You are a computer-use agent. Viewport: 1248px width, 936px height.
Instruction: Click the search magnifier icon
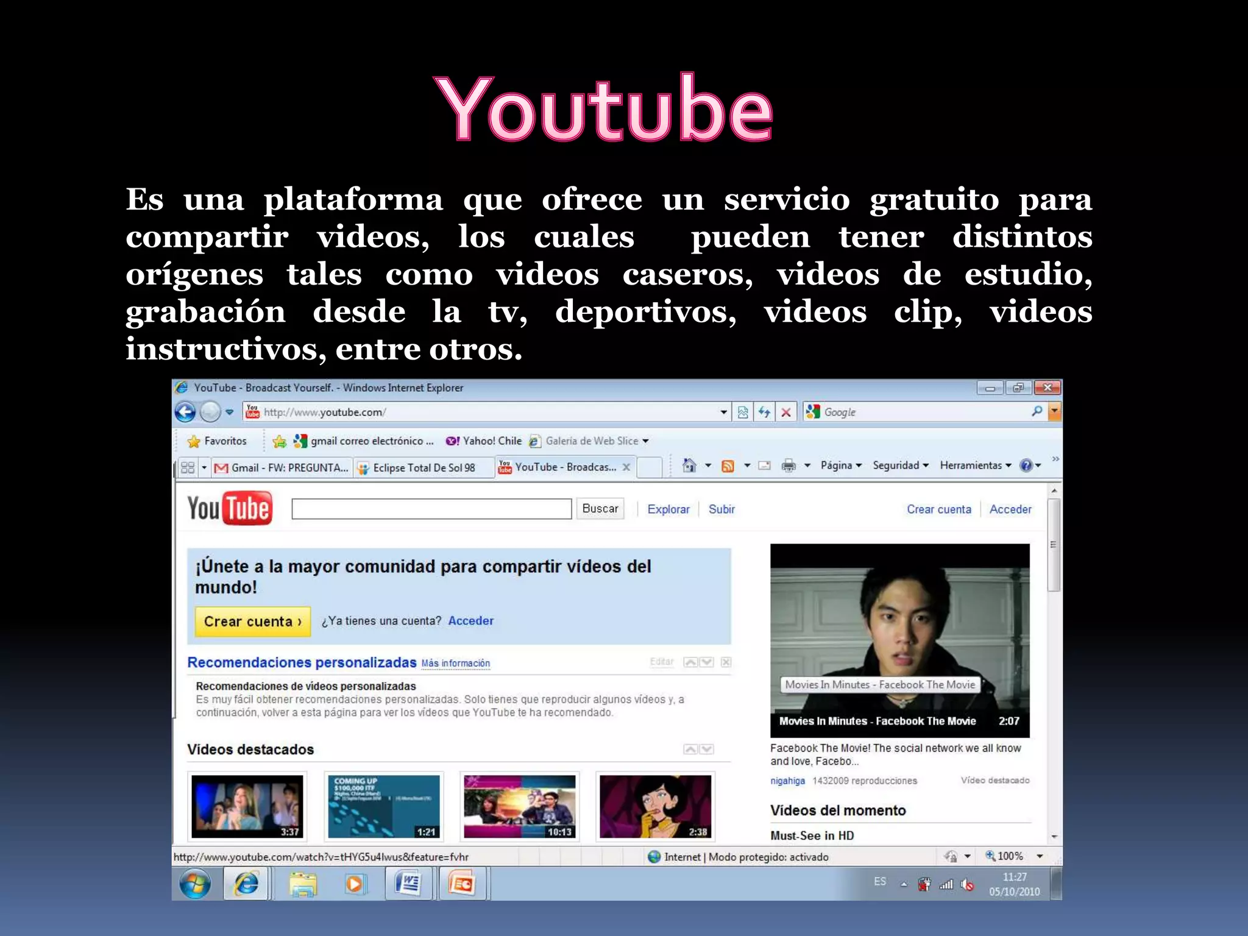click(x=1037, y=411)
